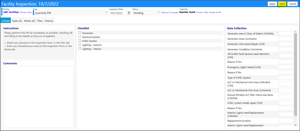Viewport: 300px width, 131px height.
Task: Click the Inspection Date field
Action: click(118, 13)
